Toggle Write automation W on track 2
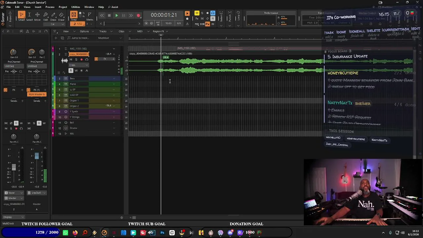This screenshot has height=238, width=423. (76, 71)
